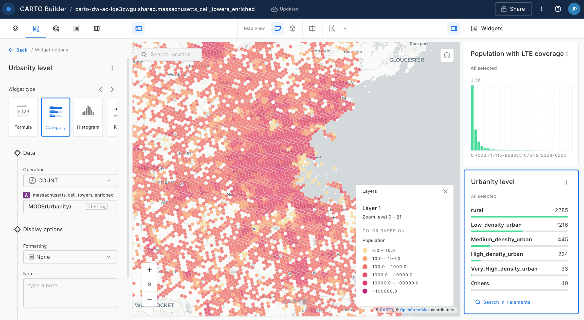Image resolution: width=584 pixels, height=320 pixels.
Task: Switch to 3D map view
Action: 293,28
